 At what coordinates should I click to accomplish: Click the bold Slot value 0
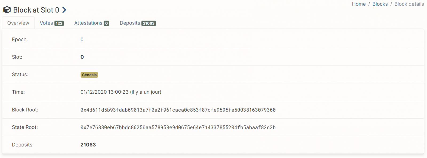(82, 57)
